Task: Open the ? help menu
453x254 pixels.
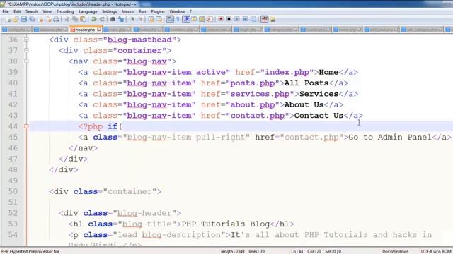Action: (x=190, y=11)
